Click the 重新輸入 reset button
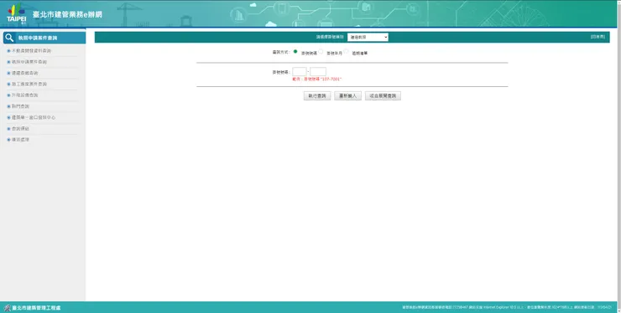 point(347,96)
